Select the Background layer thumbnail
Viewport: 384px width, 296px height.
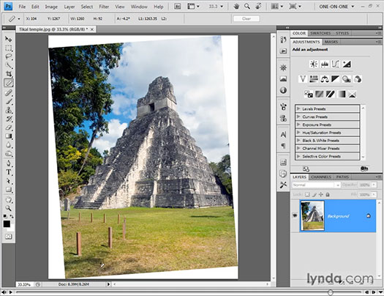pyautogui.click(x=312, y=216)
